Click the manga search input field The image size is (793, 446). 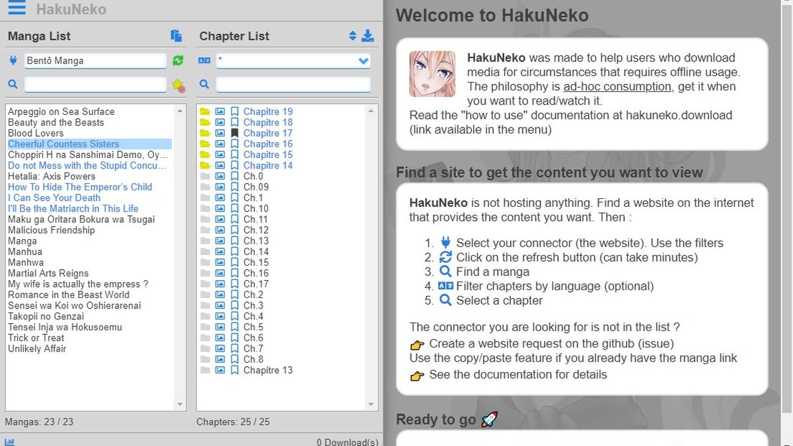click(x=95, y=85)
